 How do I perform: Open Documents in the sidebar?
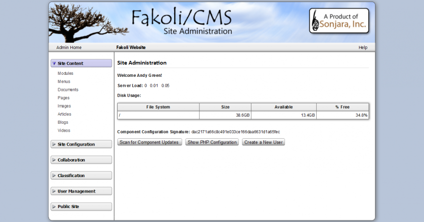click(68, 89)
